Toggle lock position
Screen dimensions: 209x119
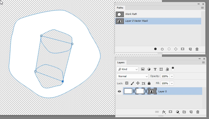click(138, 83)
